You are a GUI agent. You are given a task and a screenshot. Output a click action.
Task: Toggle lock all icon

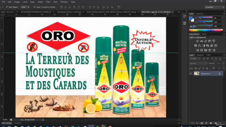(207, 68)
